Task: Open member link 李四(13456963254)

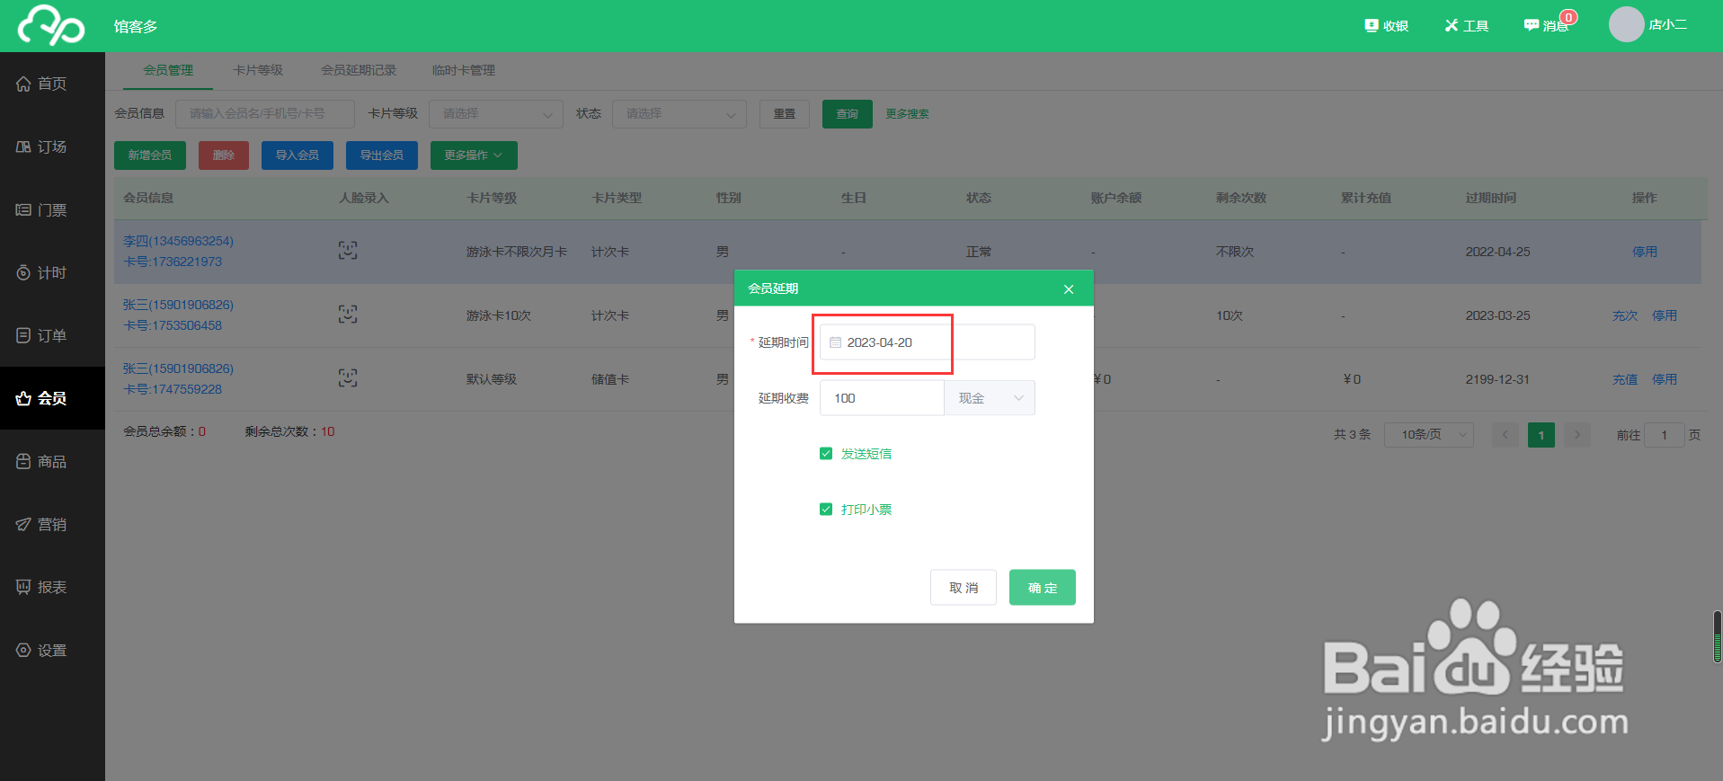Action: click(x=178, y=241)
